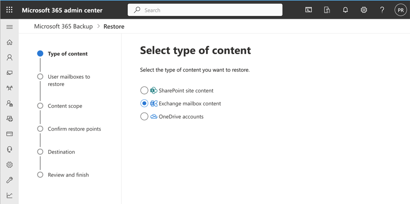Open Users person icon in sidebar
This screenshot has width=410, height=204.
point(9,58)
